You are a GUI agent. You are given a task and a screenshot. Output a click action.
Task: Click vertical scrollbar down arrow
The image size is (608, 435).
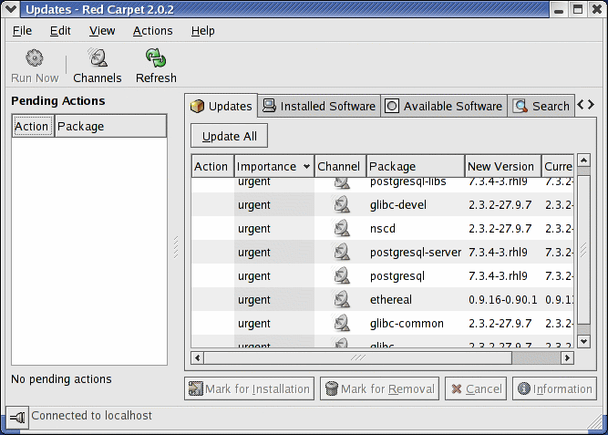tap(583, 341)
